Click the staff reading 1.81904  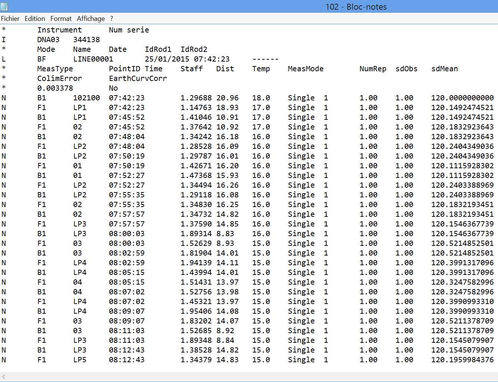[x=196, y=253]
